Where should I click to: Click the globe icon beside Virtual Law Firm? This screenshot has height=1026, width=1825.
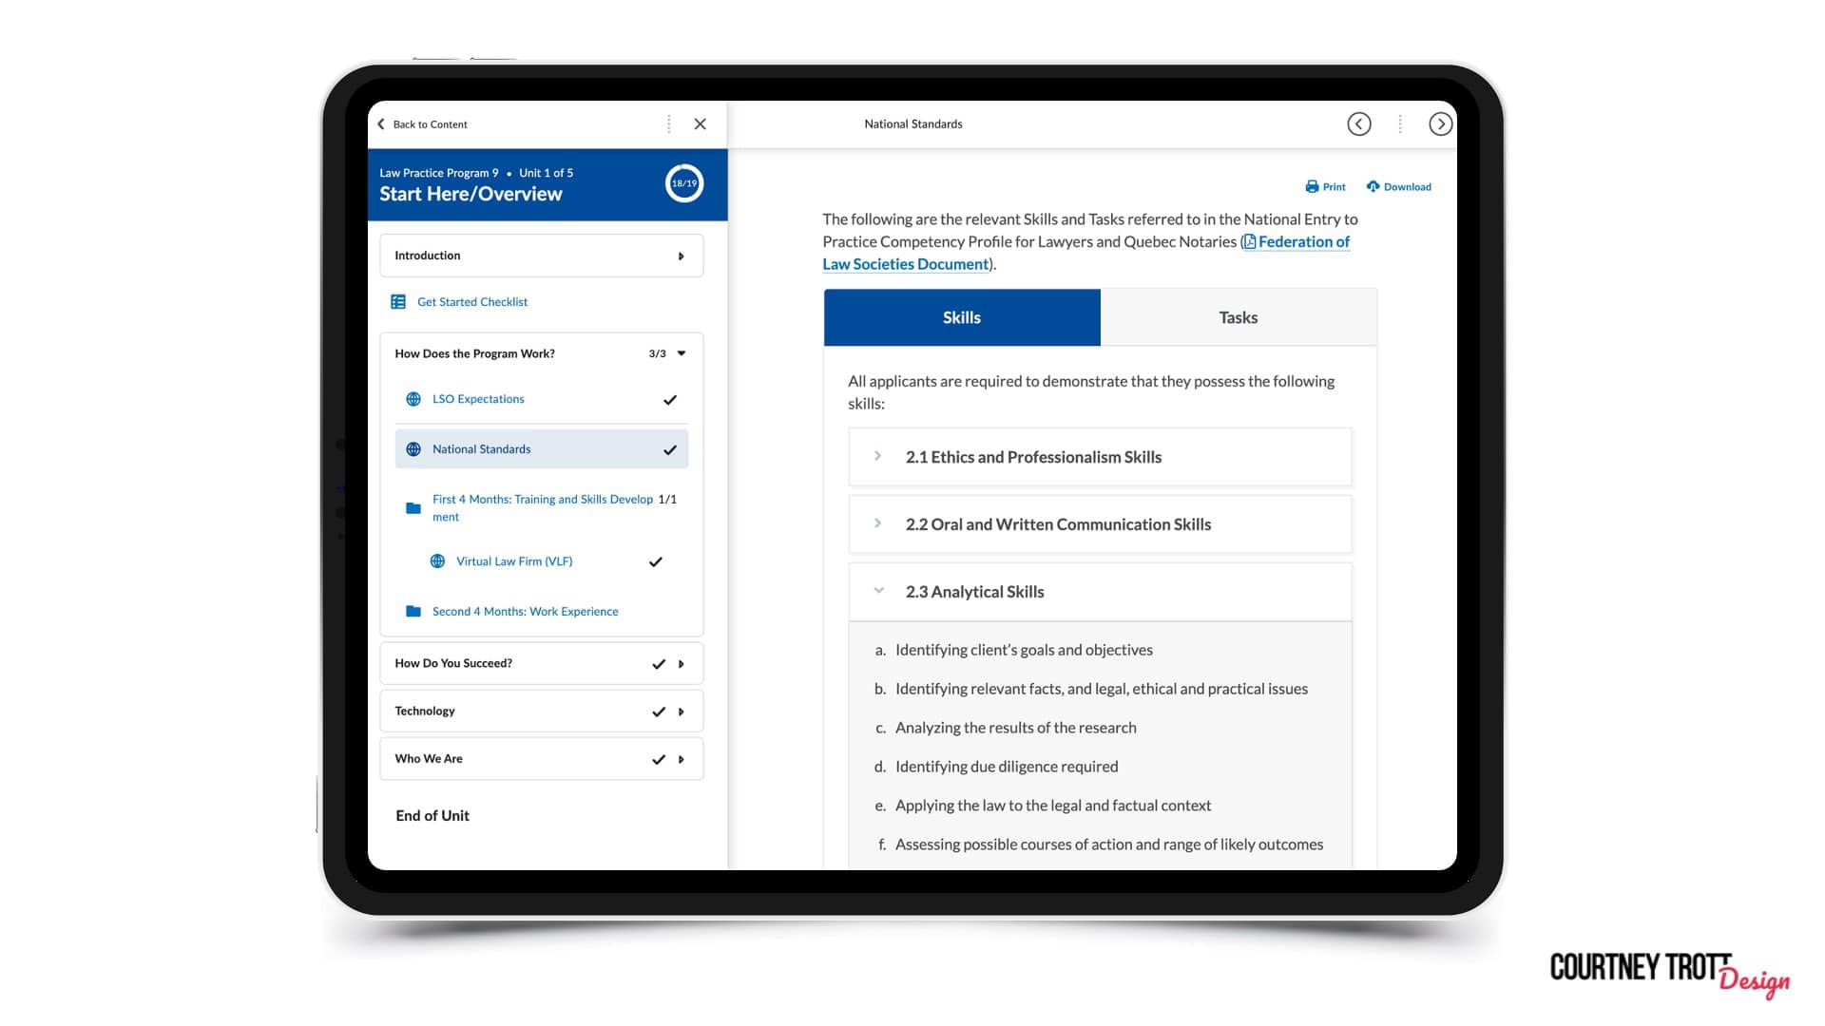tap(437, 561)
